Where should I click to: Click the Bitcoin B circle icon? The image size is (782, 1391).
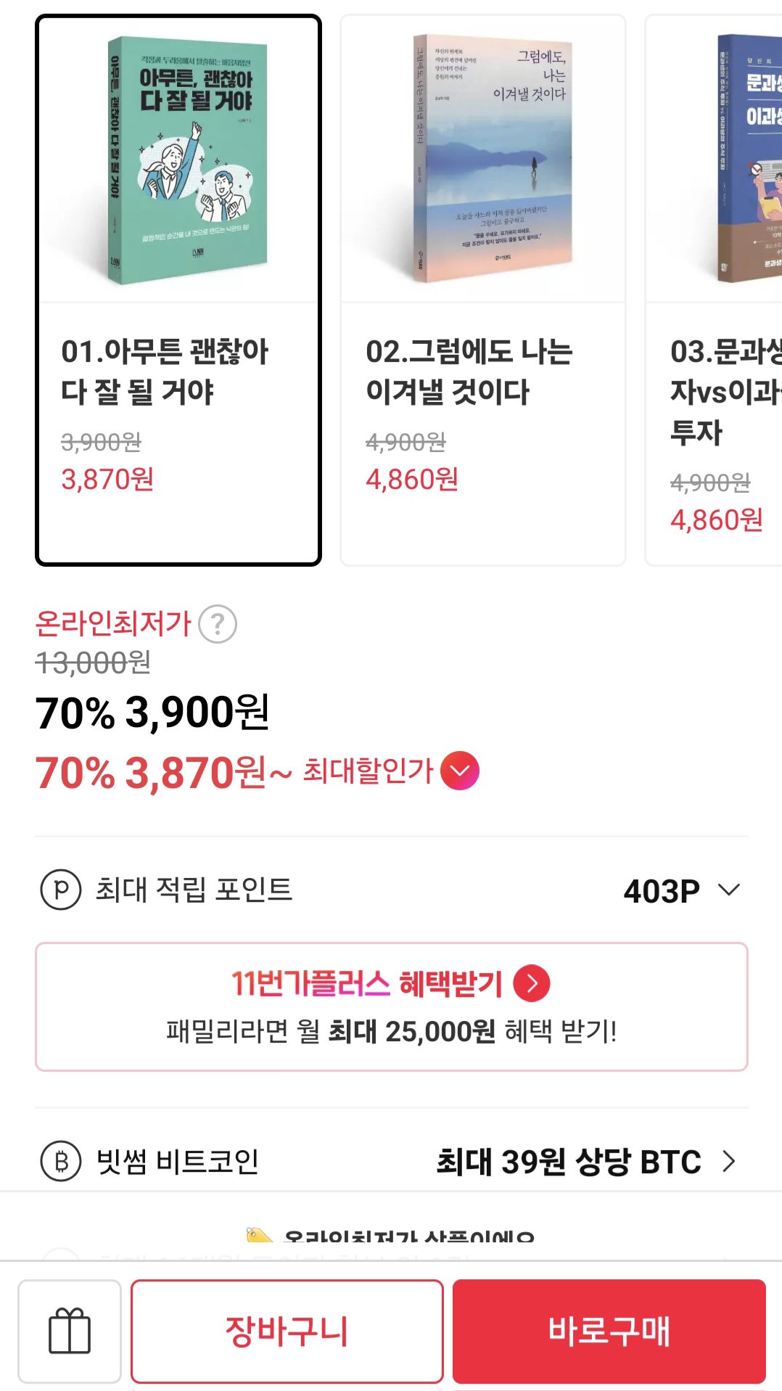tap(61, 1161)
